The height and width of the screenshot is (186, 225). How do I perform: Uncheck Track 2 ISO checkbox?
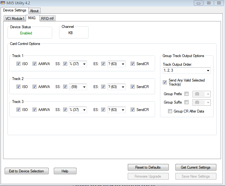point(18,87)
